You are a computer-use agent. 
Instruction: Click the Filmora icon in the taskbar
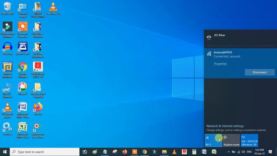tap(155, 152)
